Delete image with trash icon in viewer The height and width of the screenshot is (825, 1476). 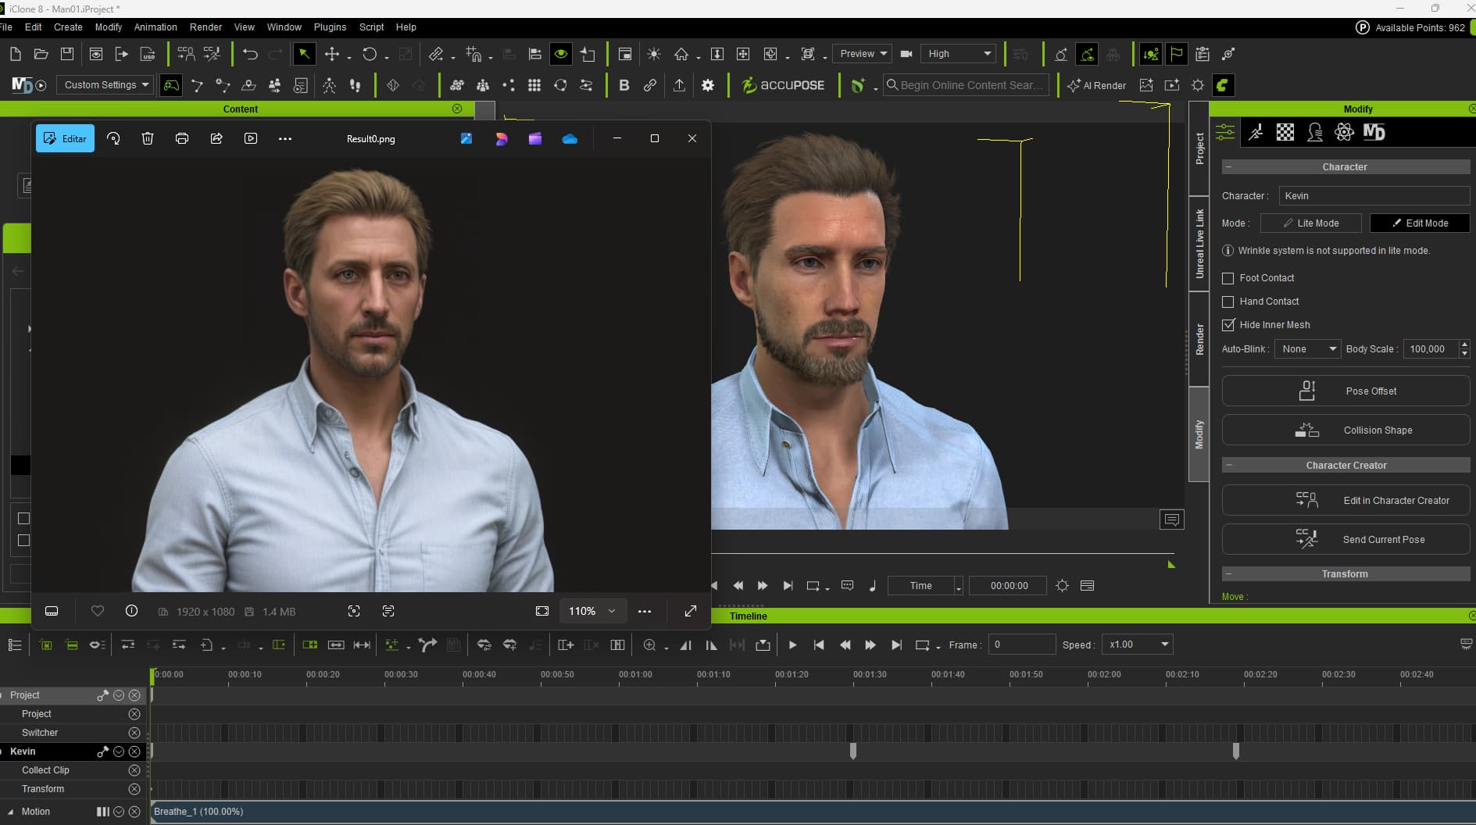pyautogui.click(x=148, y=138)
